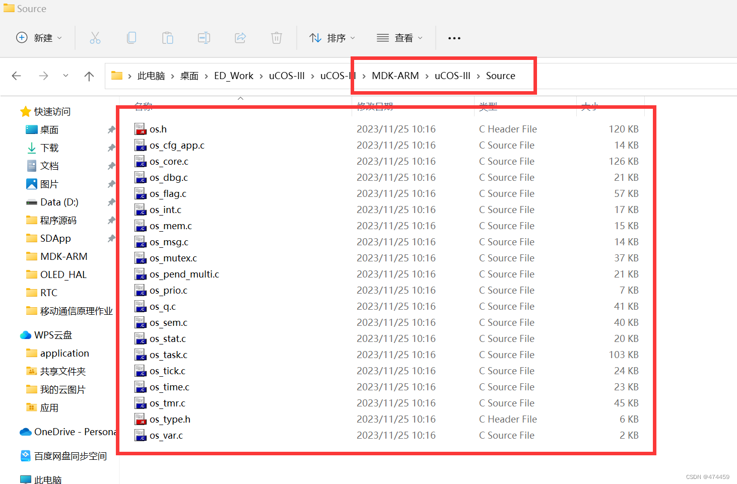Click the os_q.c file icon
Viewport: 737px width, 484px height.
(x=140, y=306)
